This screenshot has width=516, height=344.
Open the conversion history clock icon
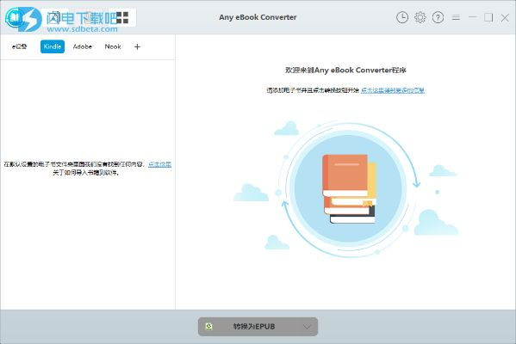[x=402, y=17]
